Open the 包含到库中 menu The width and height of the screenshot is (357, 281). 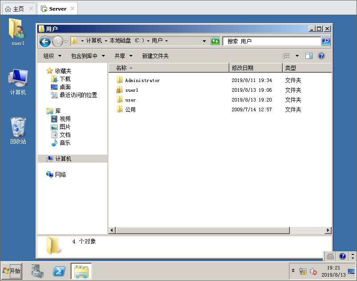[88, 56]
